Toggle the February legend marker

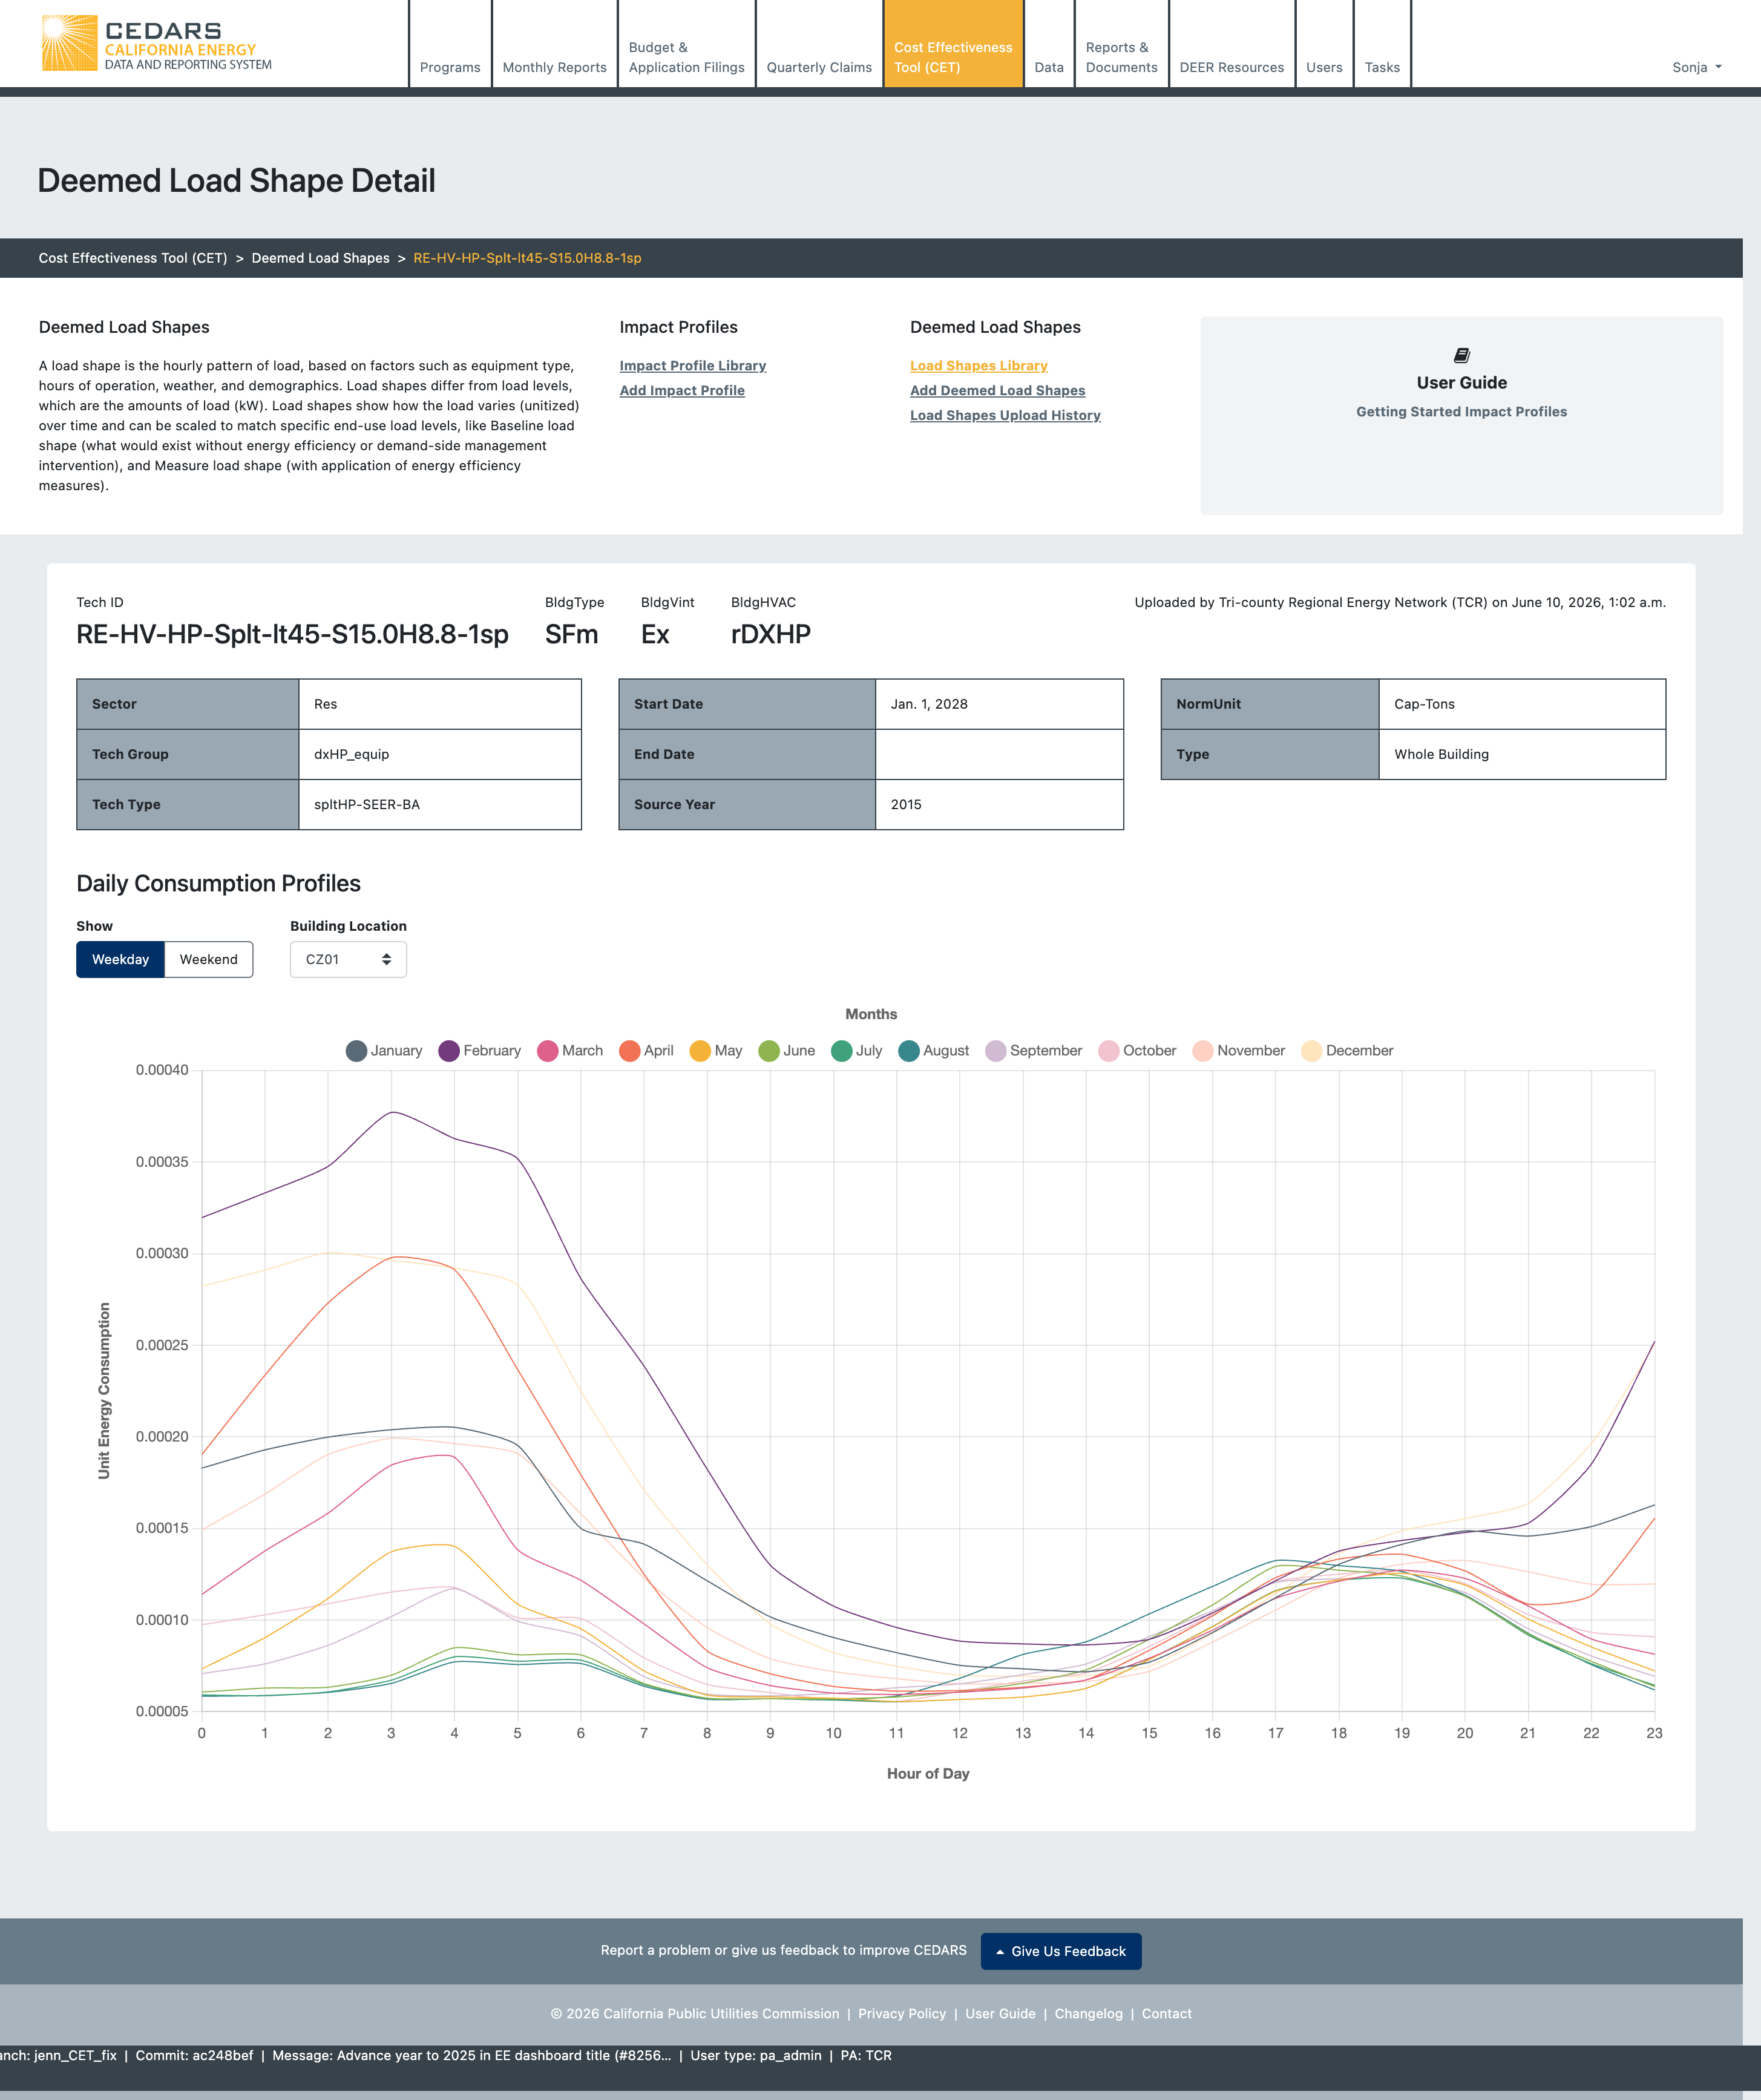(449, 1051)
